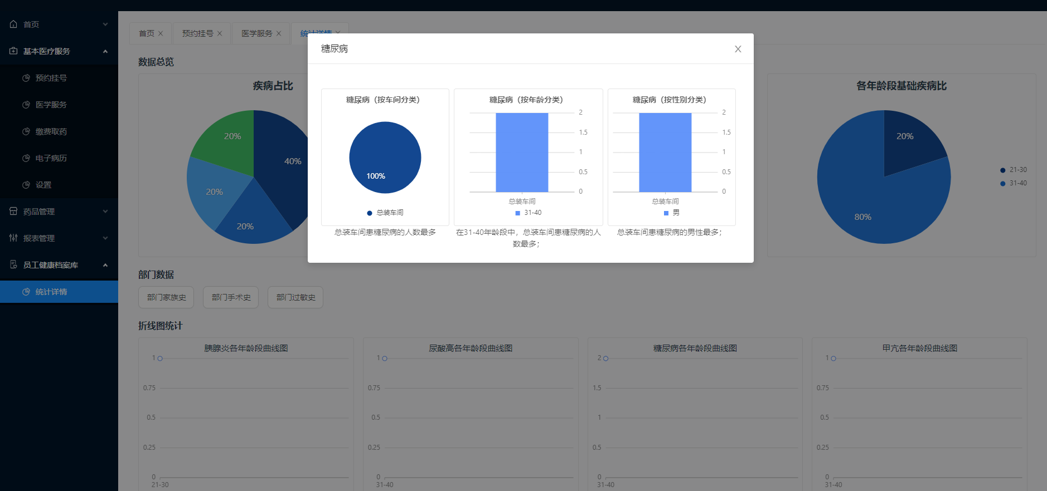Click the 部门过敏史 button
Screen dimensions: 1047x491
click(295, 297)
